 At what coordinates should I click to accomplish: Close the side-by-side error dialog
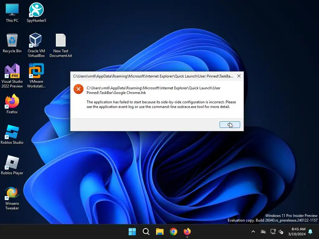point(239,76)
